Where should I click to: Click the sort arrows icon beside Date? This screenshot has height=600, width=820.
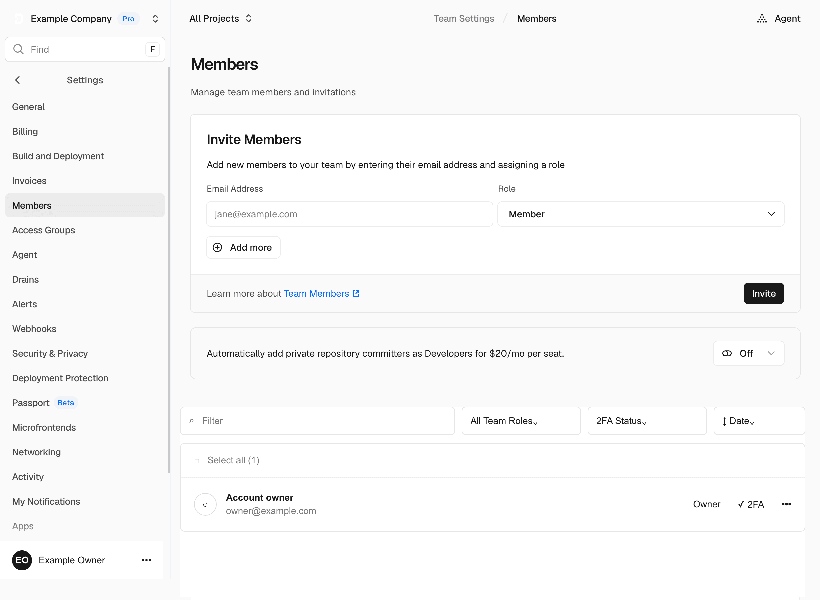(x=724, y=422)
